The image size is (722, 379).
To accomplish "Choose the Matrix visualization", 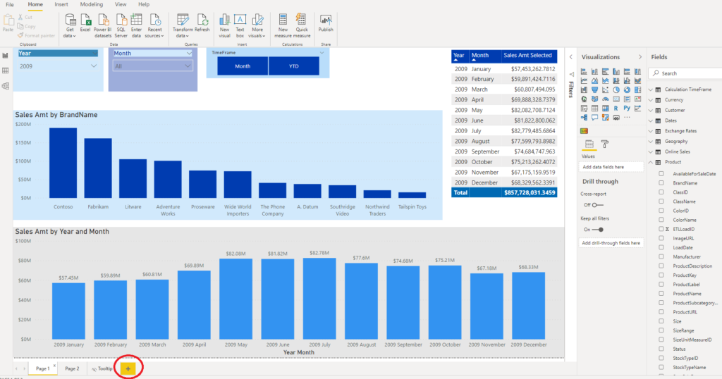I will click(x=606, y=108).
